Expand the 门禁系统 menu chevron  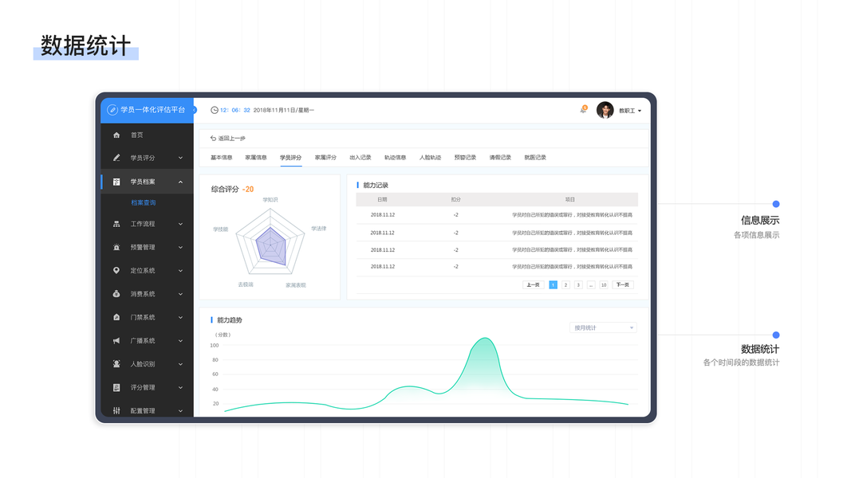(x=180, y=317)
